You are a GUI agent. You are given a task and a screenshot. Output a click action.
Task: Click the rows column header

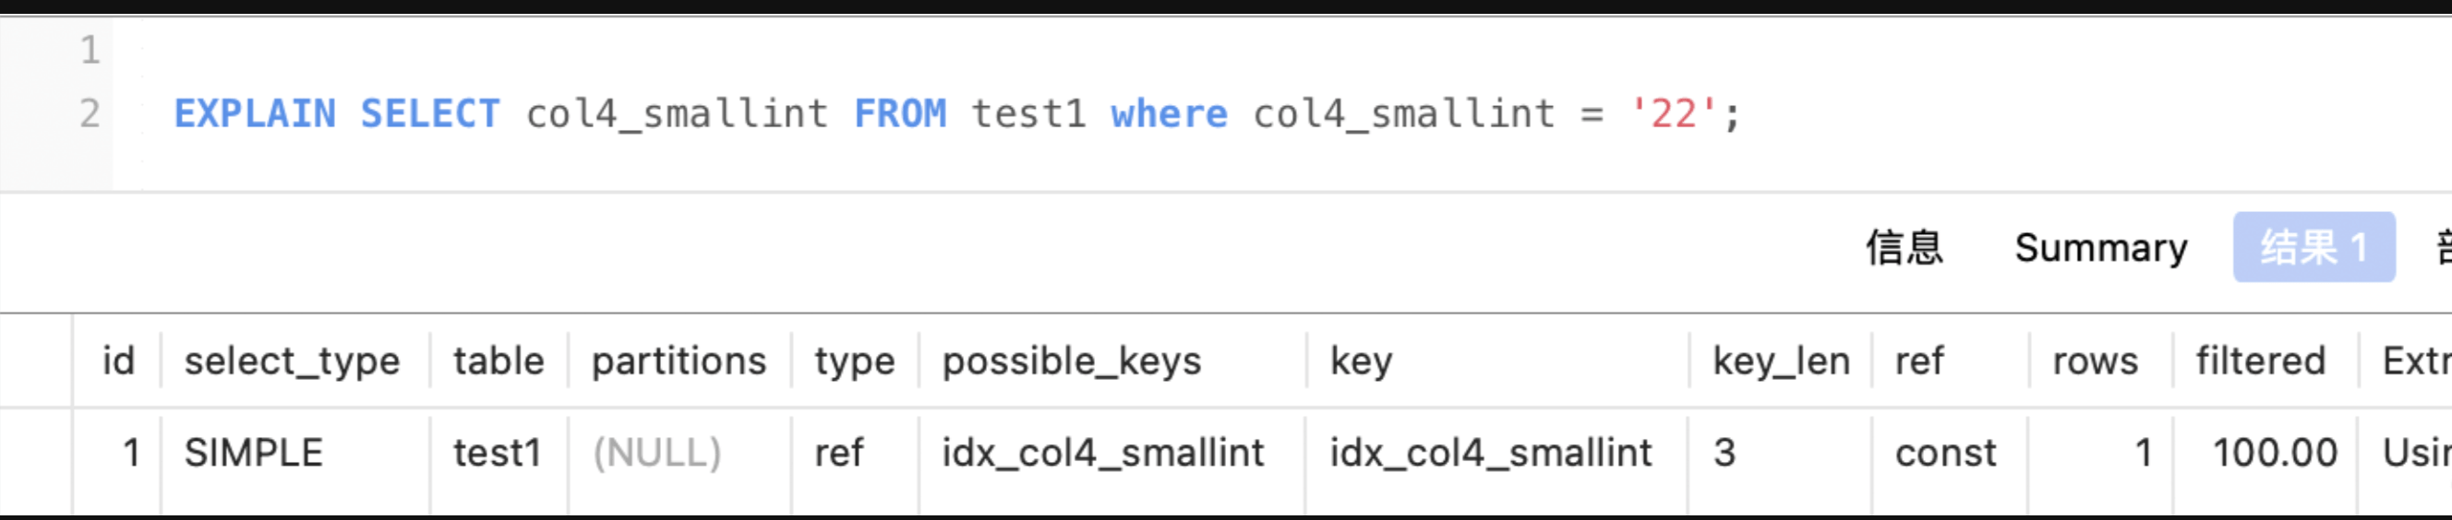pyautogui.click(x=2095, y=361)
